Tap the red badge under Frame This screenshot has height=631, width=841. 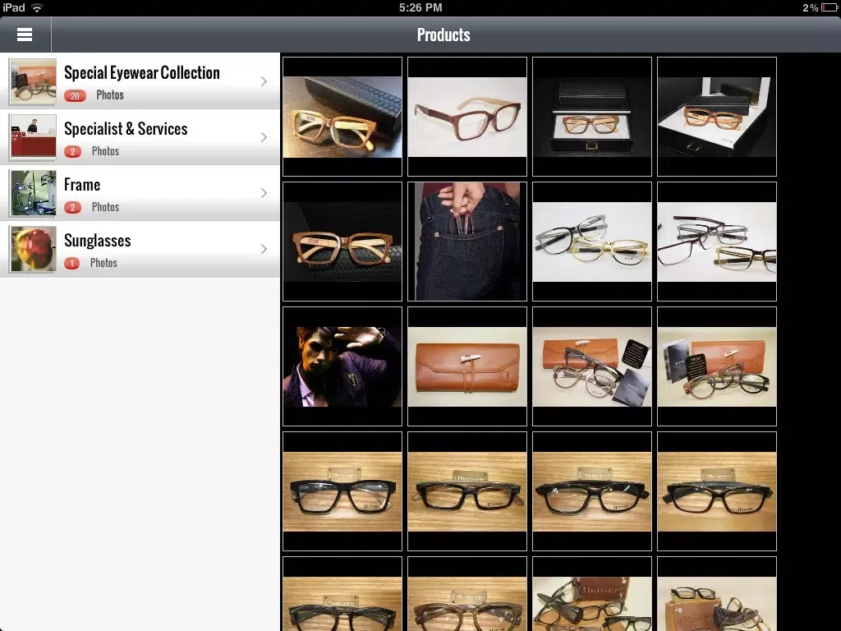point(73,207)
